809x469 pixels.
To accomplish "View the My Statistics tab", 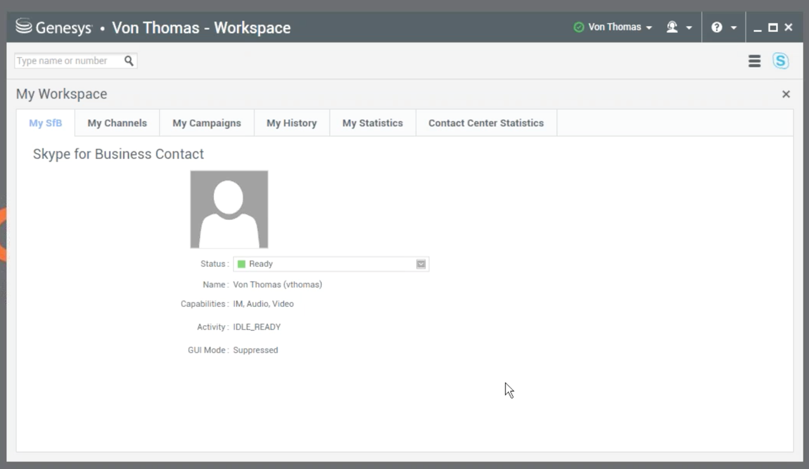I will click(373, 123).
